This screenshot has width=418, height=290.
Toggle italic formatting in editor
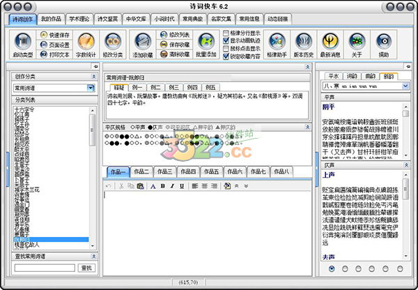(x=172, y=186)
